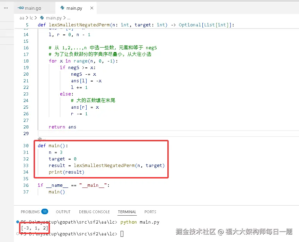Click 'l, r = 0, n - 1' on line 14
Viewport: 299px width, 242px height.
(x=69, y=35)
